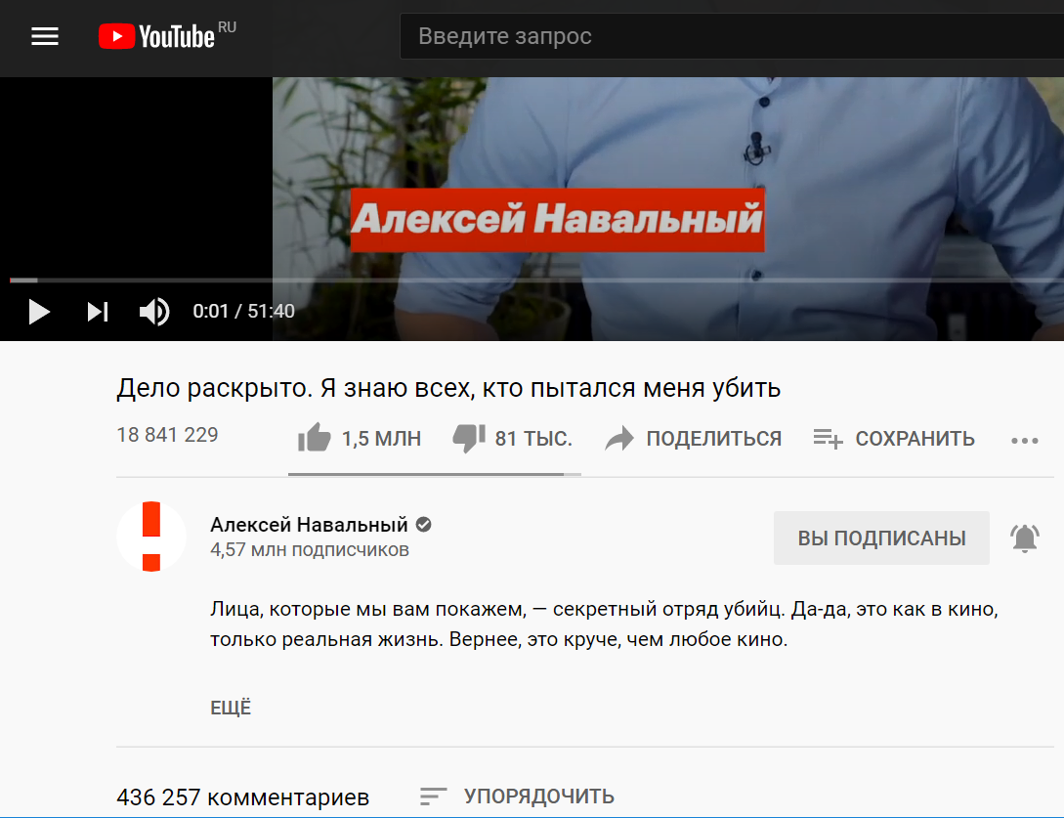Viewport: 1064px width, 818px height.
Task: Click the like-dislike ratio bar
Action: pos(434,474)
